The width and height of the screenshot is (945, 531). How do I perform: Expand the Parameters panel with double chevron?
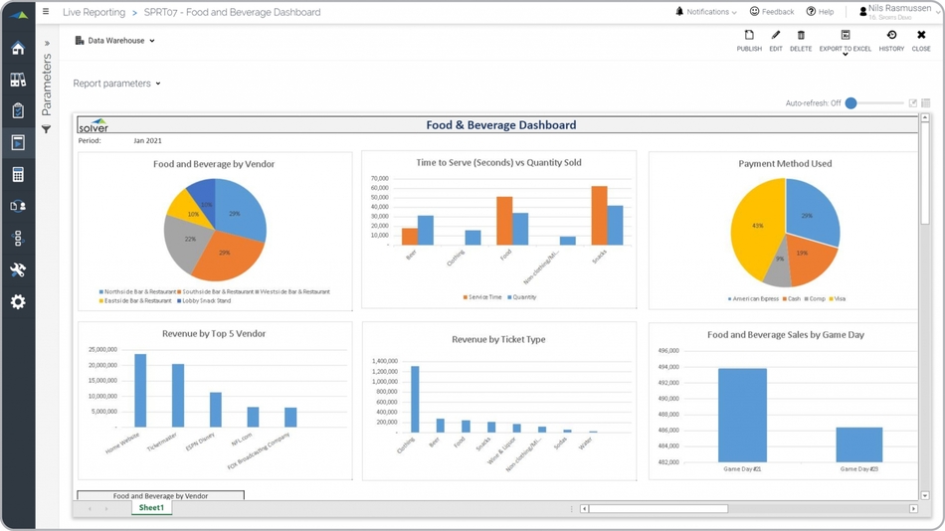(47, 44)
